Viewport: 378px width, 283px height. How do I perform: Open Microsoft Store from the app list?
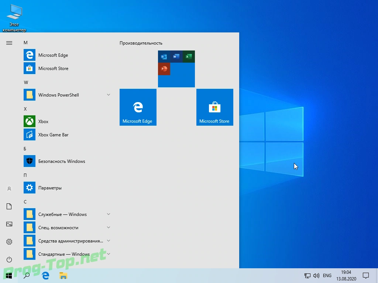67,68
